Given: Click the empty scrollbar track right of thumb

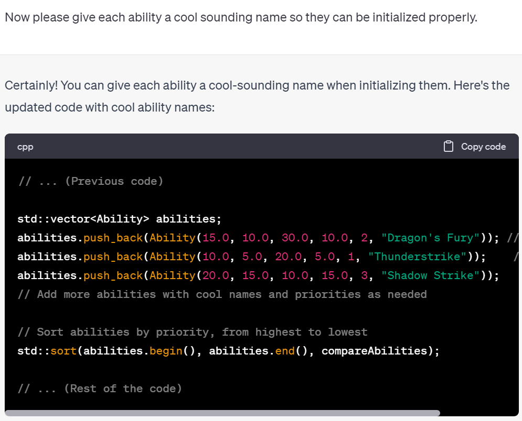Looking at the screenshot, I should point(477,413).
